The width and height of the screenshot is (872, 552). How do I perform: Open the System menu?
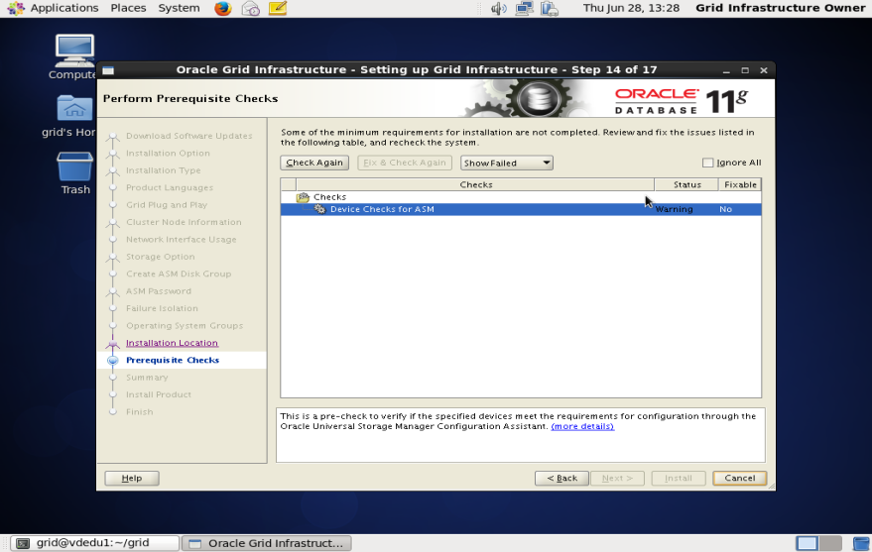click(x=179, y=8)
